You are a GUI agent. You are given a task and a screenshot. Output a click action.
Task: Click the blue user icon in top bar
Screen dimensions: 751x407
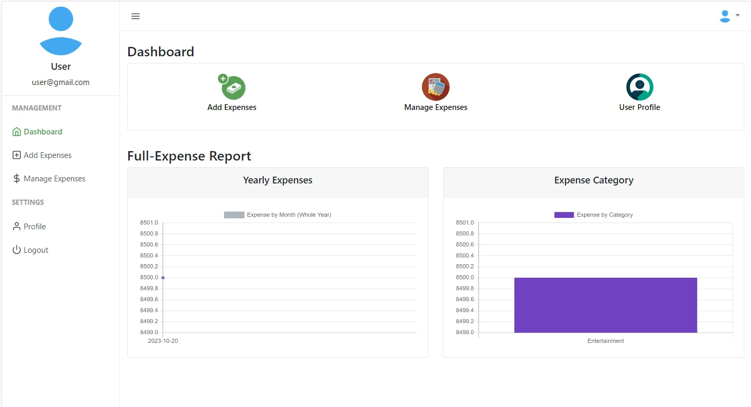pos(724,16)
